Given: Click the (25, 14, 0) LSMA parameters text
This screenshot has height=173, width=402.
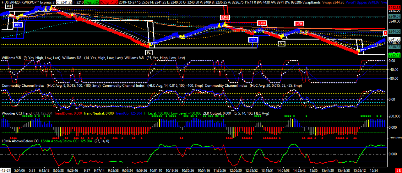Looking at the screenshot, I should click(x=101, y=141).
